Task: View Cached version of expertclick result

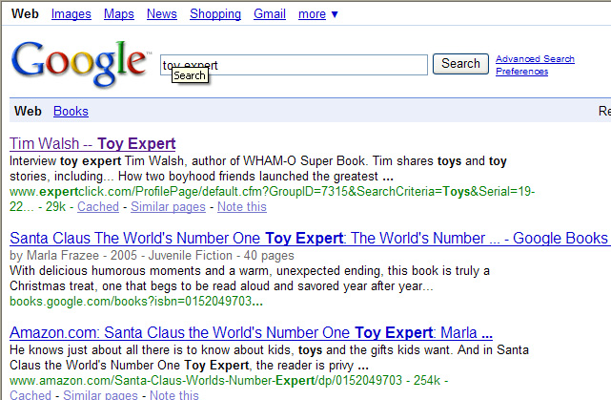Action: (x=98, y=206)
